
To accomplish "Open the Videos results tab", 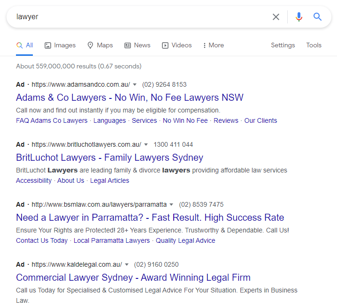I will 176,45.
